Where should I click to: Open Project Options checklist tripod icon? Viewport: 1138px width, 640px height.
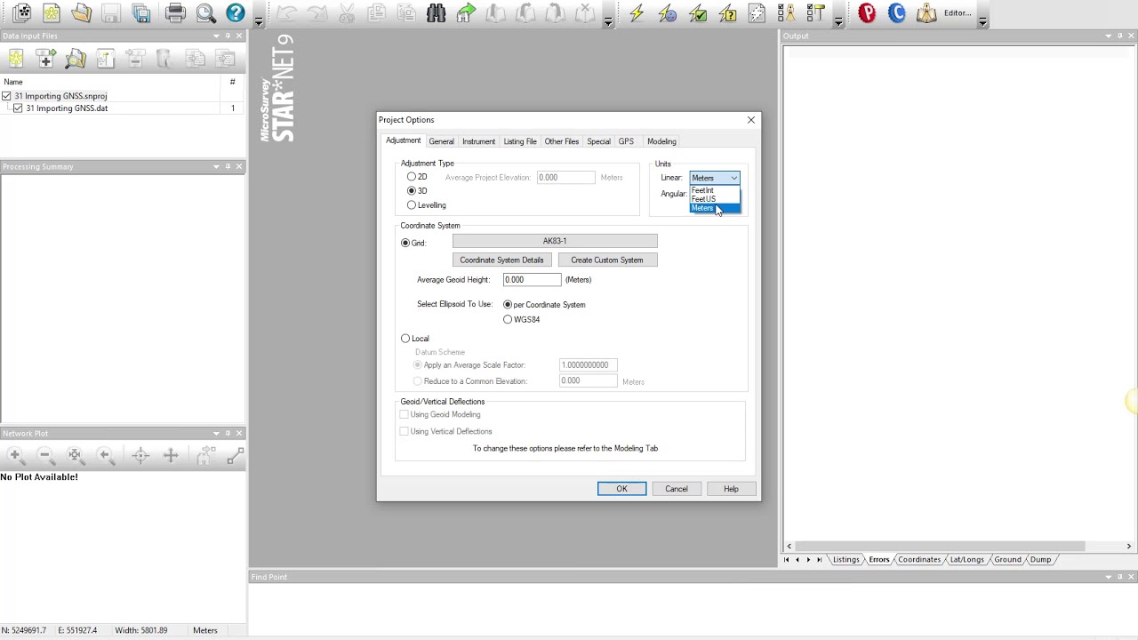point(786,13)
